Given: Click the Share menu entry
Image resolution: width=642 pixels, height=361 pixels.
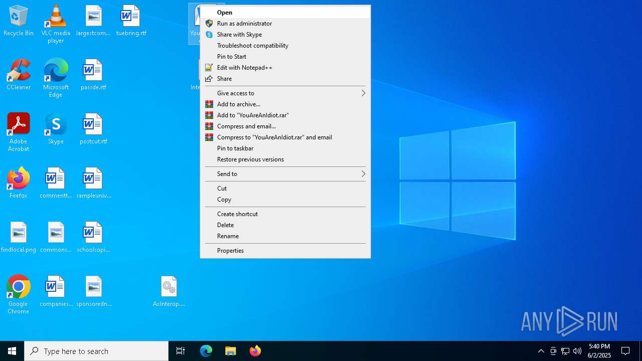Looking at the screenshot, I should click(x=285, y=79).
